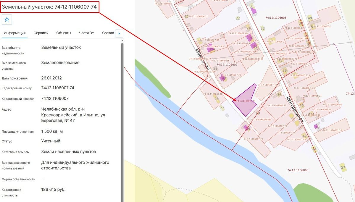This screenshot has height=202, width=355.
Task: Click the quarter label 74:12:1106005 on the map
Action: tap(276, 18)
